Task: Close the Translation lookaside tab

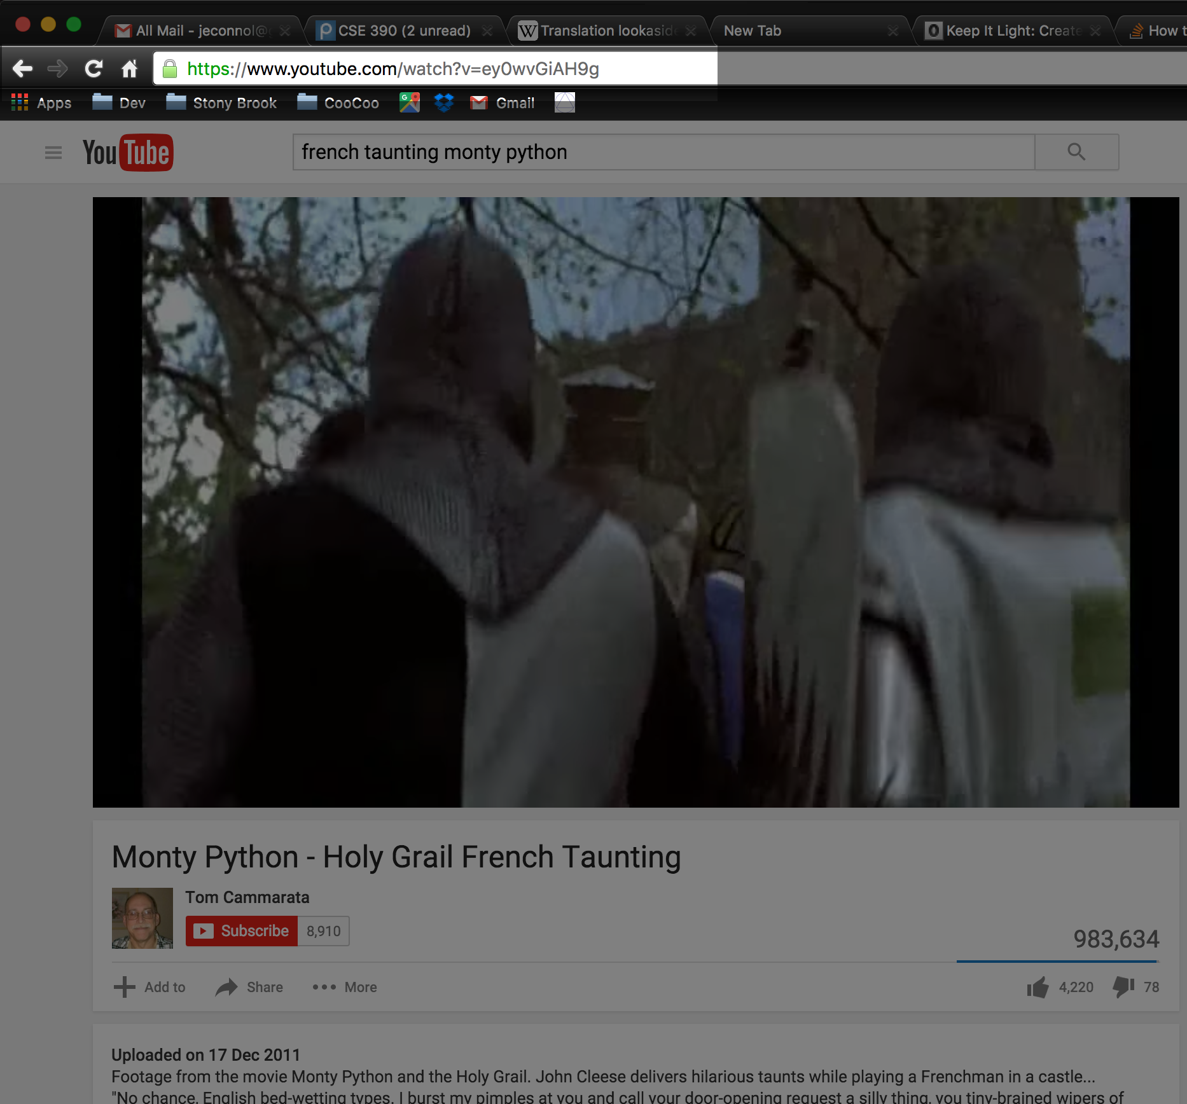Action: pos(691,31)
